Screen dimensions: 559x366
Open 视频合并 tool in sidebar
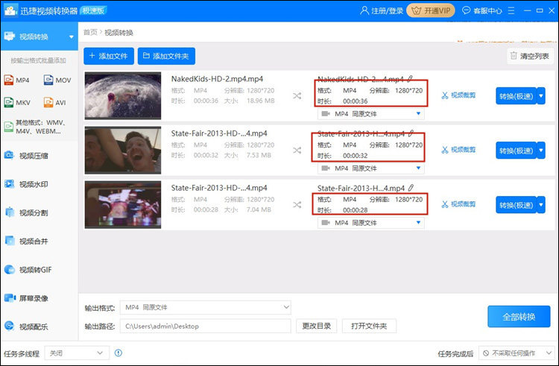click(27, 242)
